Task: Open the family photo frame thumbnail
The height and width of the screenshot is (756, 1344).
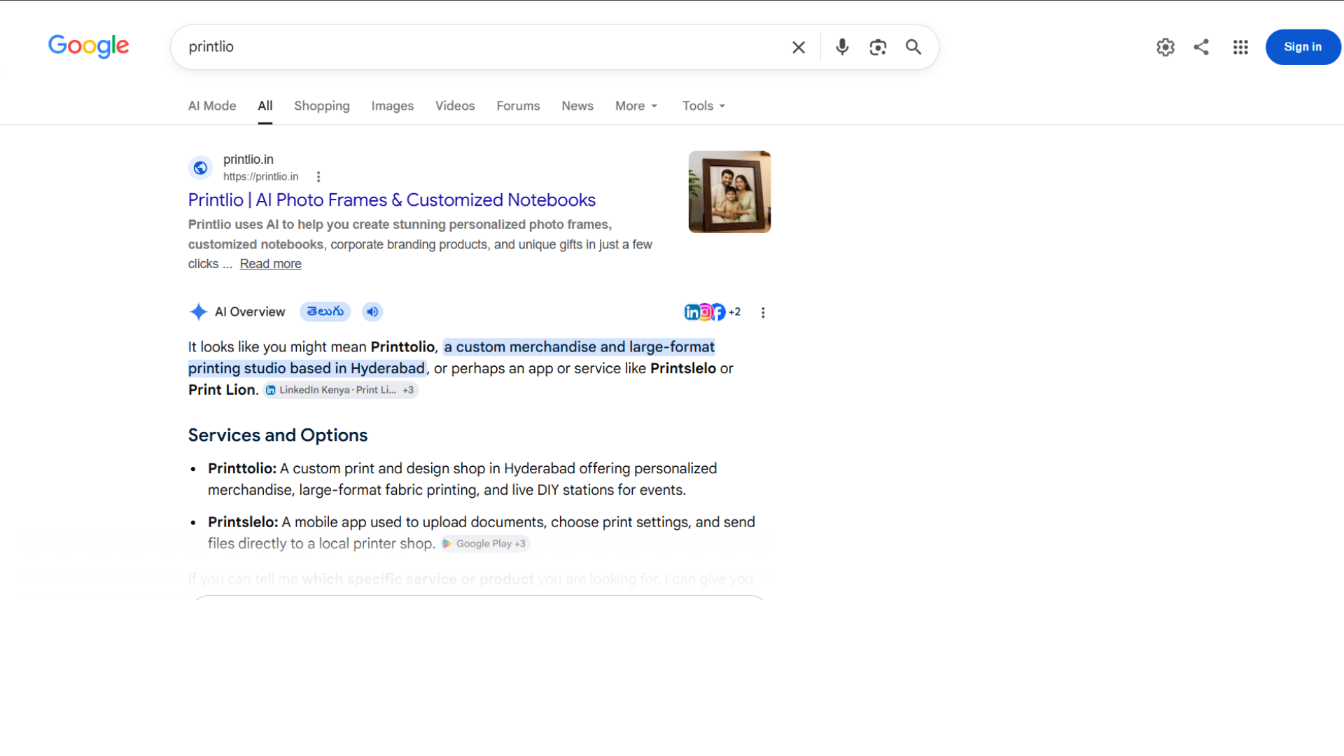Action: [729, 192]
